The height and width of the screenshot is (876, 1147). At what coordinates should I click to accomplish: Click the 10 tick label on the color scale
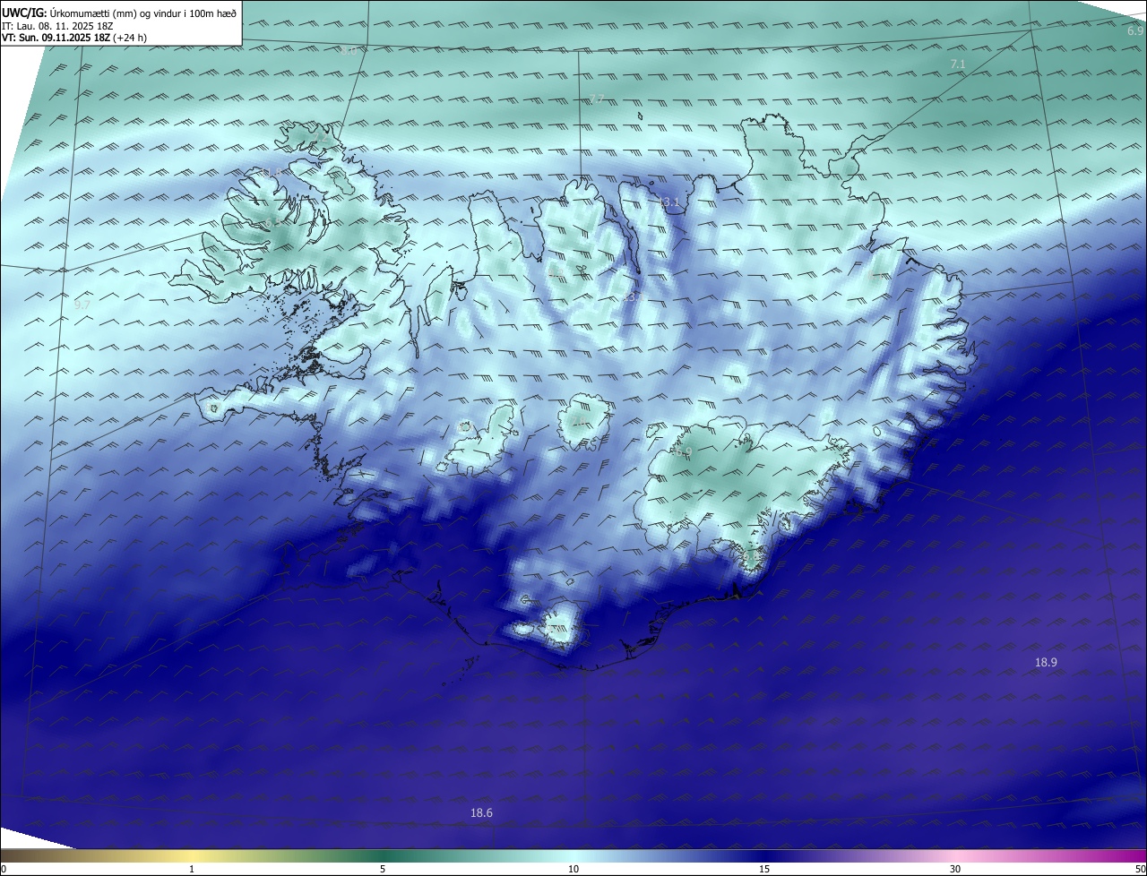pyautogui.click(x=573, y=869)
